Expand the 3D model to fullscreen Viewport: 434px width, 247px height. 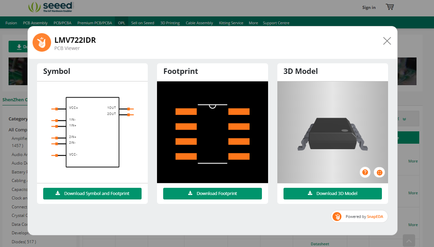(379, 172)
